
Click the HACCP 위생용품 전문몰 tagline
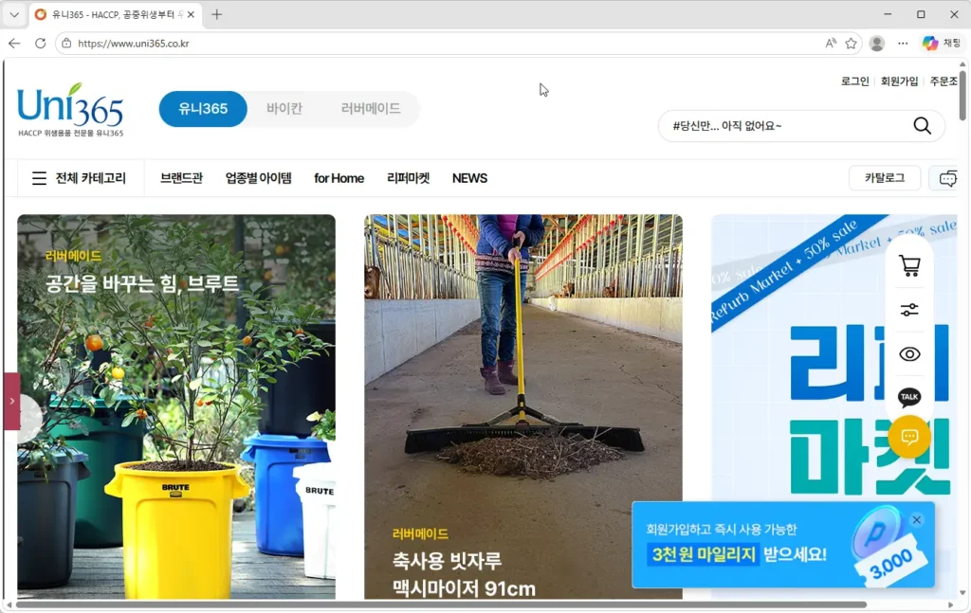point(70,133)
